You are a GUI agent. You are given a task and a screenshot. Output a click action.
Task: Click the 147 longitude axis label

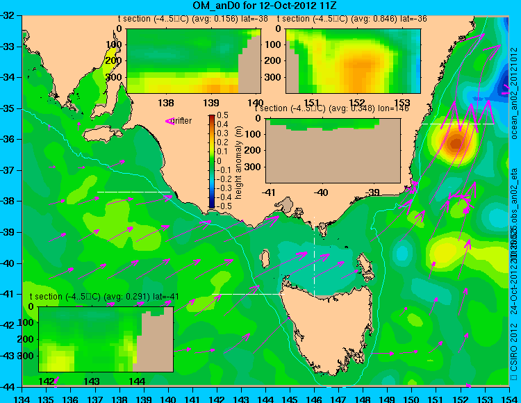pyautogui.click(x=338, y=399)
